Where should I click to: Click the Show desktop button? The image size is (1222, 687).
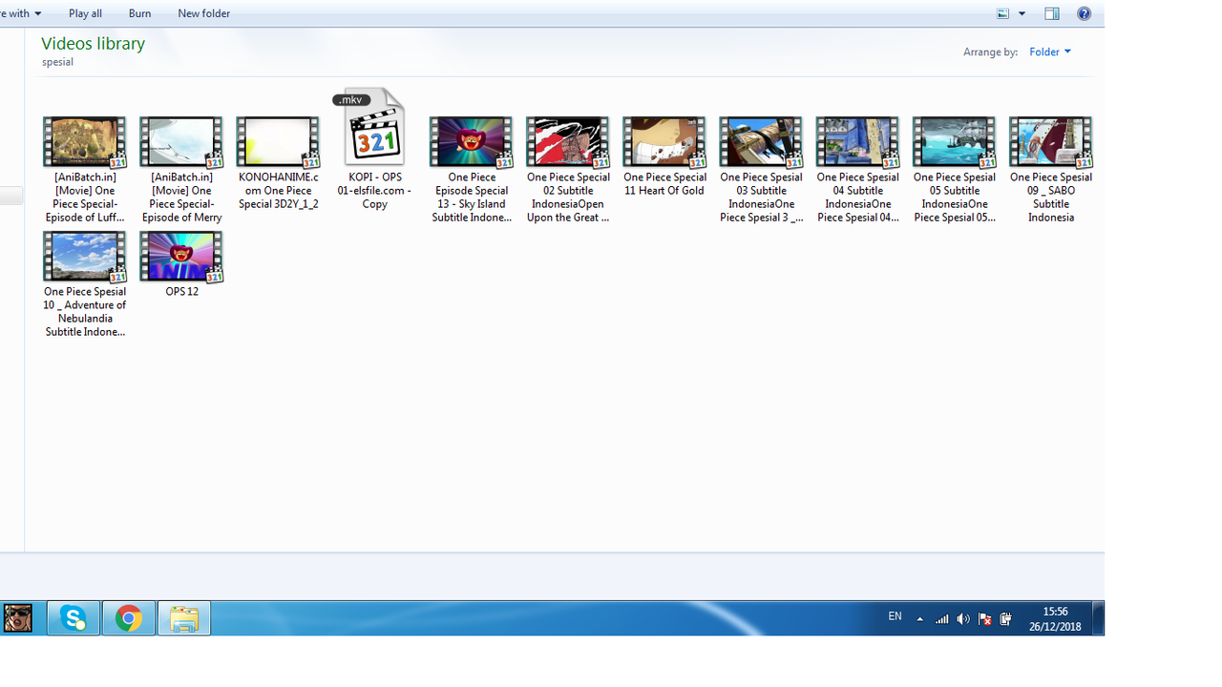tap(1099, 618)
